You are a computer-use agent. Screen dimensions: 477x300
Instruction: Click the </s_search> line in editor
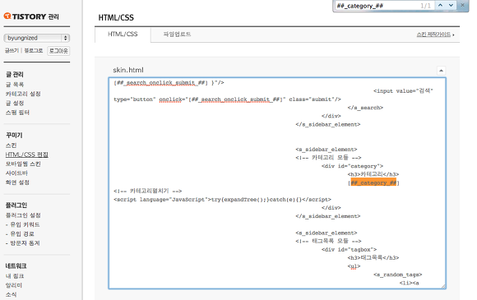365,108
